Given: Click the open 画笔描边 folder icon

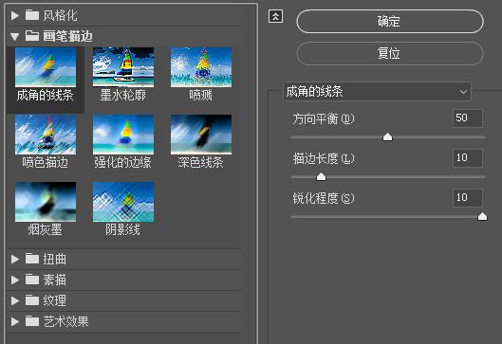Looking at the screenshot, I should click(32, 36).
